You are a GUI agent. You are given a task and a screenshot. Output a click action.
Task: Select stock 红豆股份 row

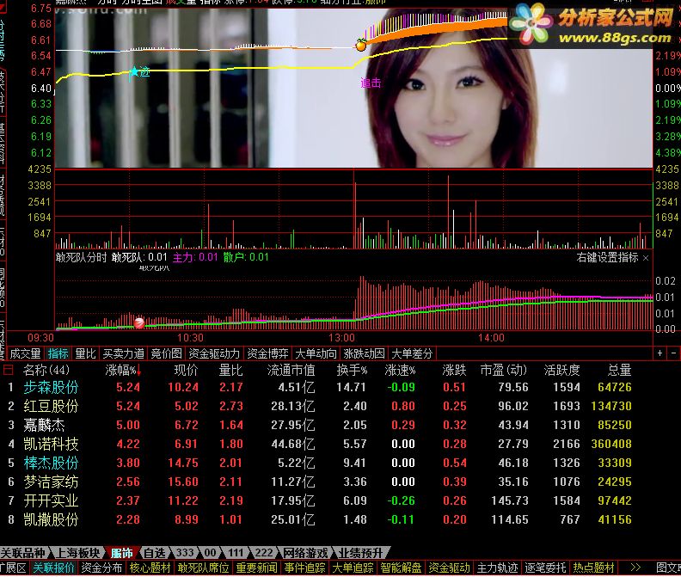[x=317, y=406]
